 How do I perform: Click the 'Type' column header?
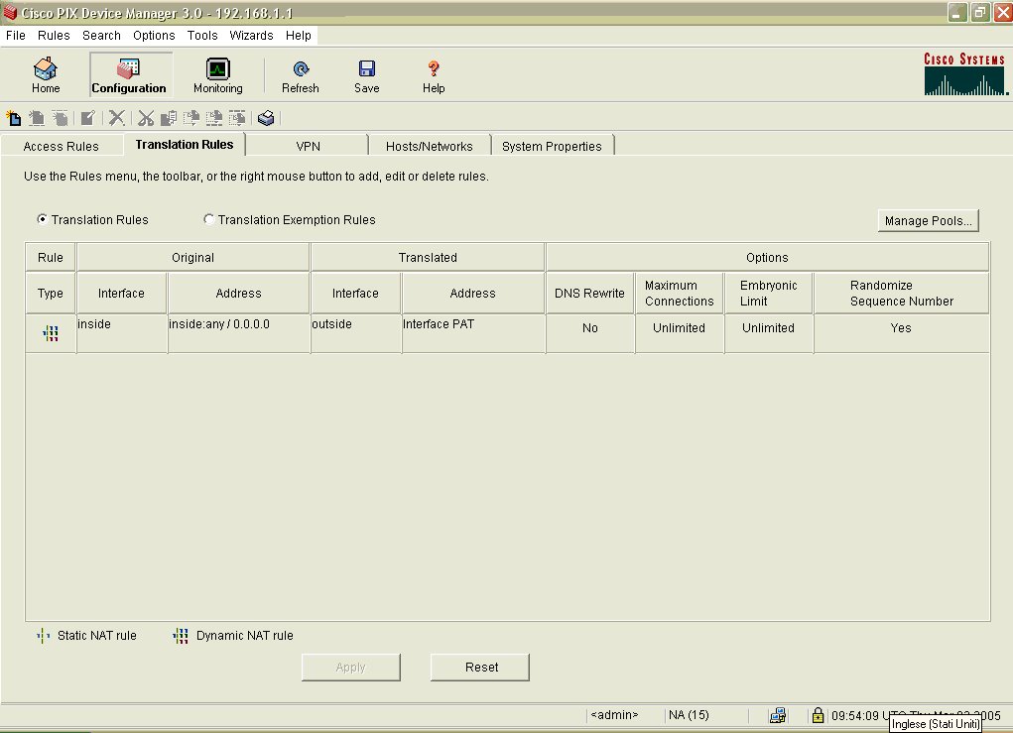click(x=51, y=294)
